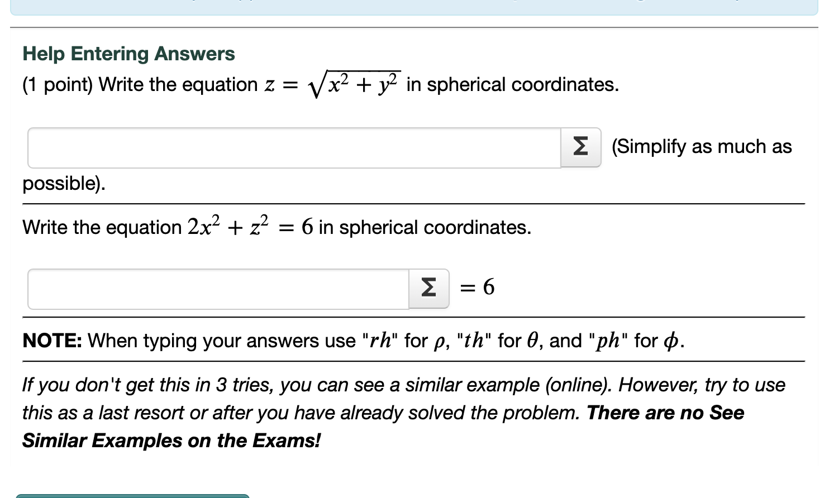Select the problem heading Help Entering Answers
The width and height of the screenshot is (829, 498).
pyautogui.click(x=128, y=54)
